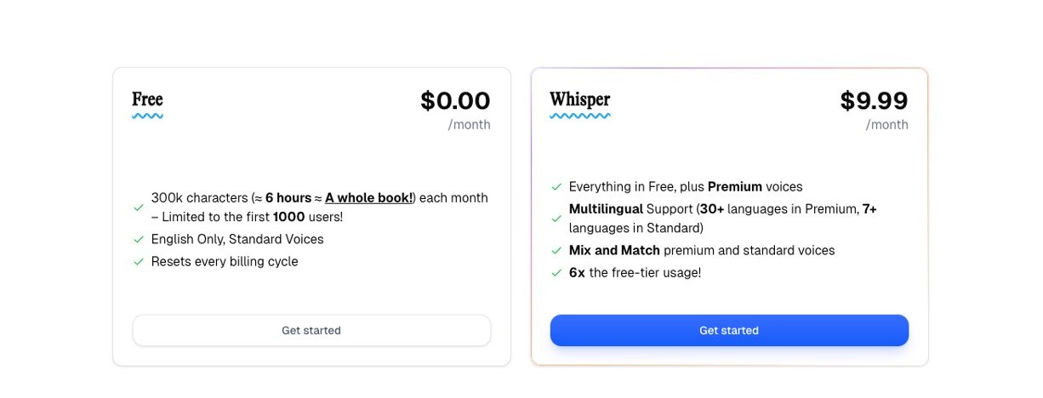Click the /month text under $9.99
The width and height of the screenshot is (1043, 398).
coord(887,125)
